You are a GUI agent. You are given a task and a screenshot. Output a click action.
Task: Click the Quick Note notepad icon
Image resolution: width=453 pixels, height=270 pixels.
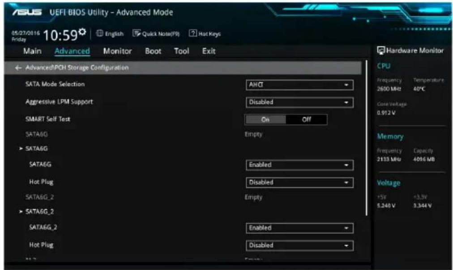[x=137, y=33]
